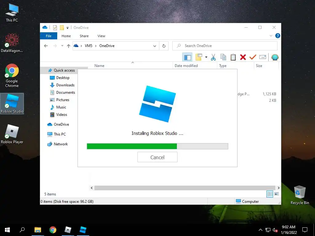This screenshot has width=315, height=236.
Task: Open Videos in navigation pane
Action: point(58,115)
